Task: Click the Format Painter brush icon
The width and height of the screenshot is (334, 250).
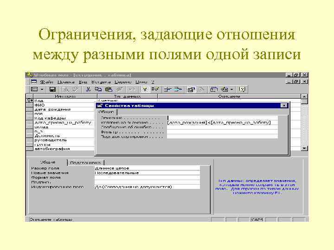Action: pyautogui.click(x=119, y=89)
